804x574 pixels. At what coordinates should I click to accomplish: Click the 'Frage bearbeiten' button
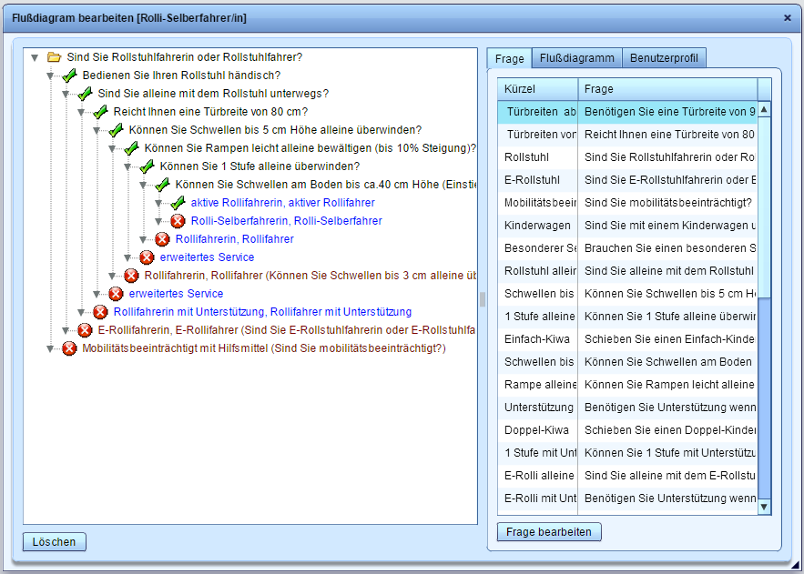coord(549,532)
